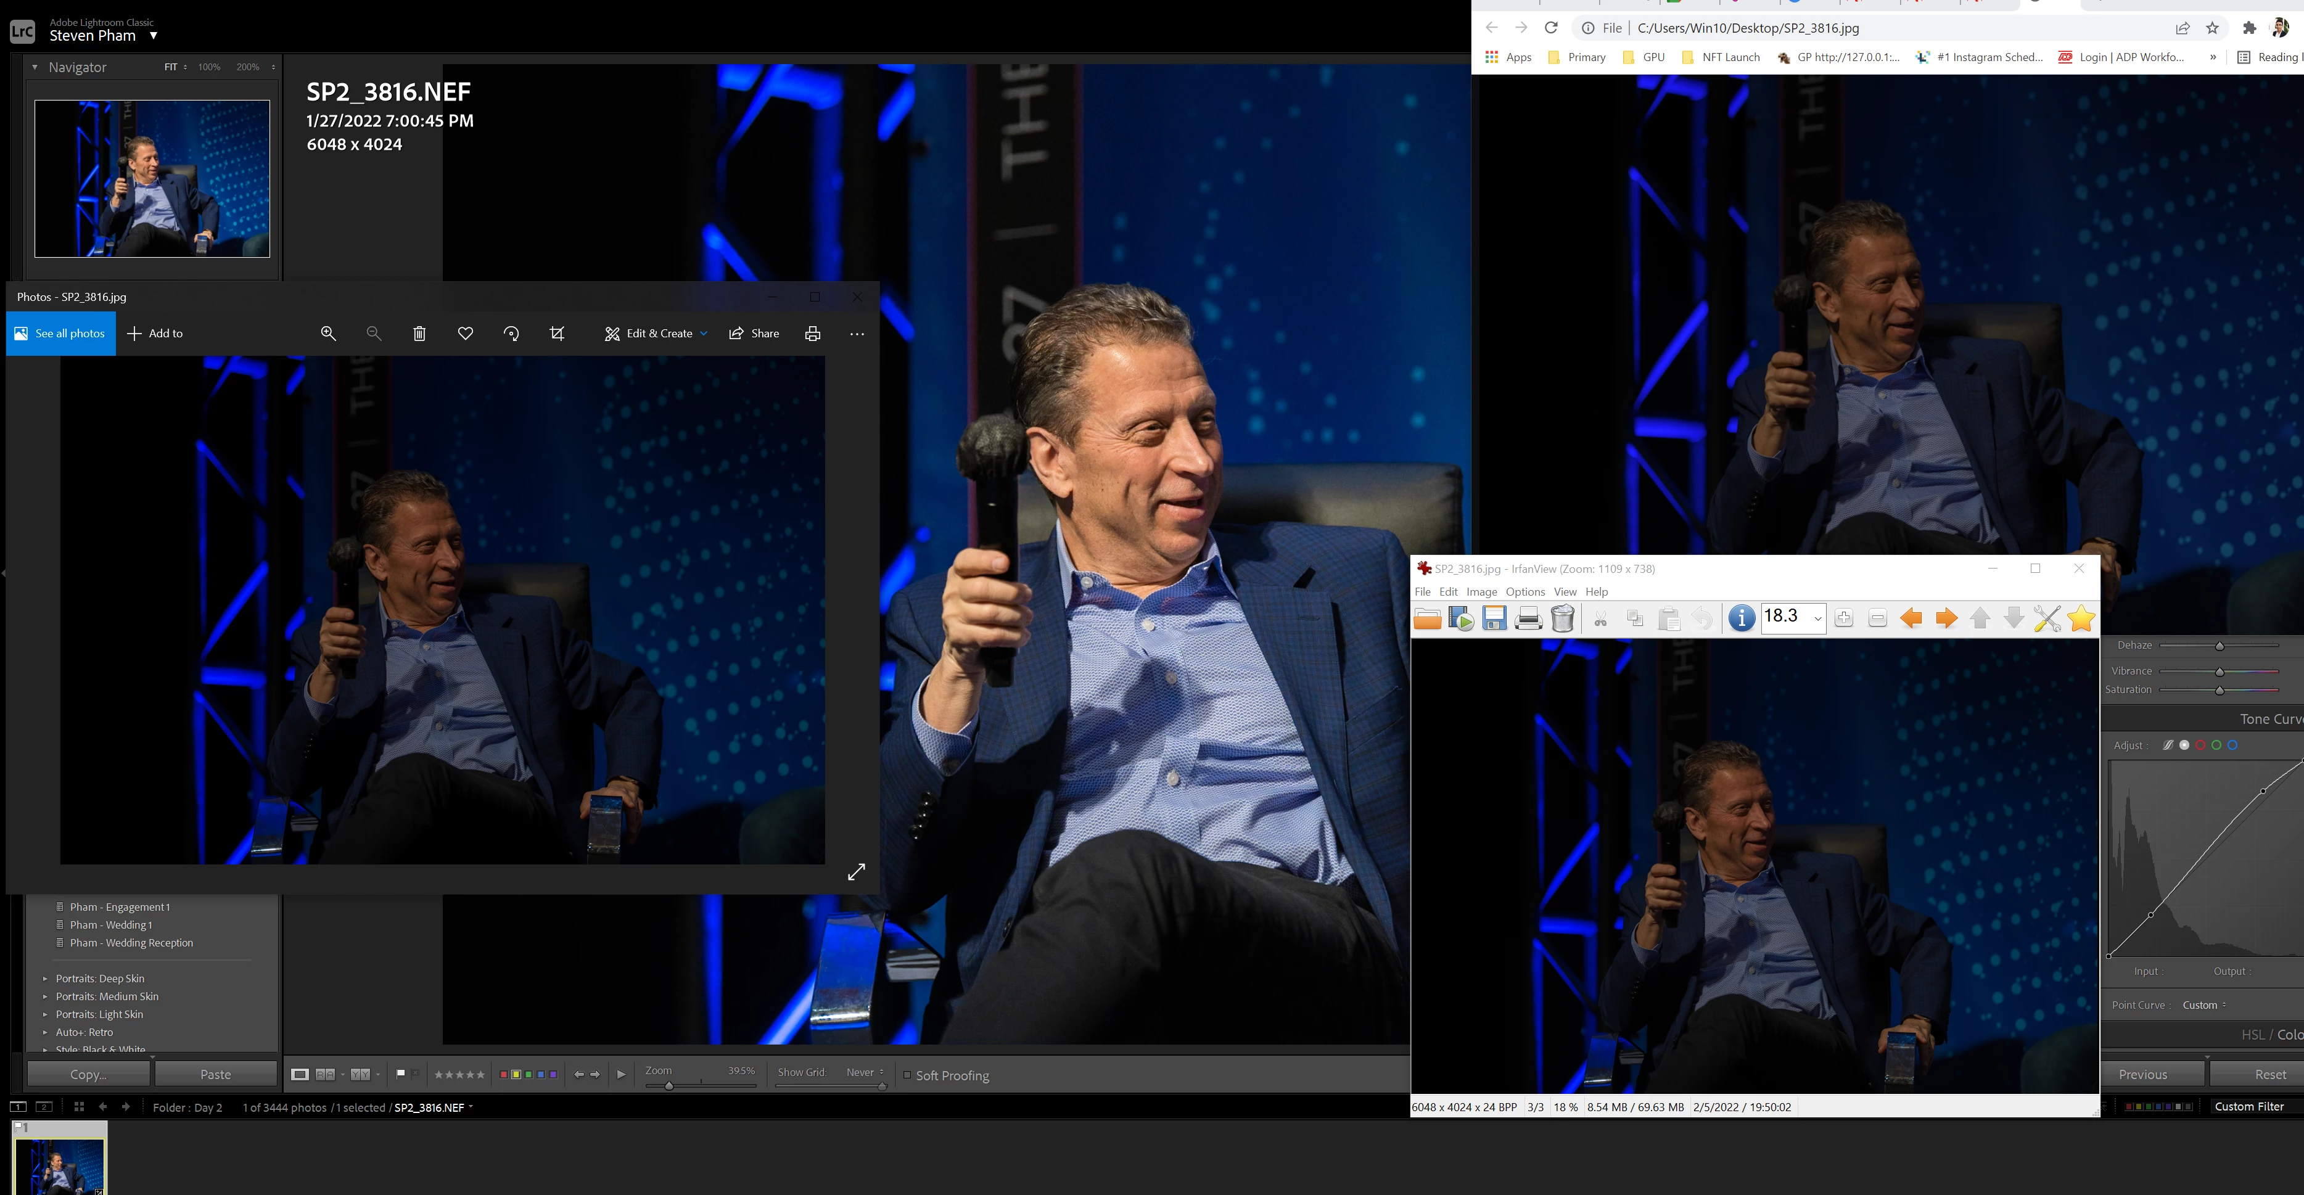Image resolution: width=2304 pixels, height=1195 pixels.
Task: Open the IrfanView zoom 18.3 dropdown
Action: click(x=1817, y=618)
